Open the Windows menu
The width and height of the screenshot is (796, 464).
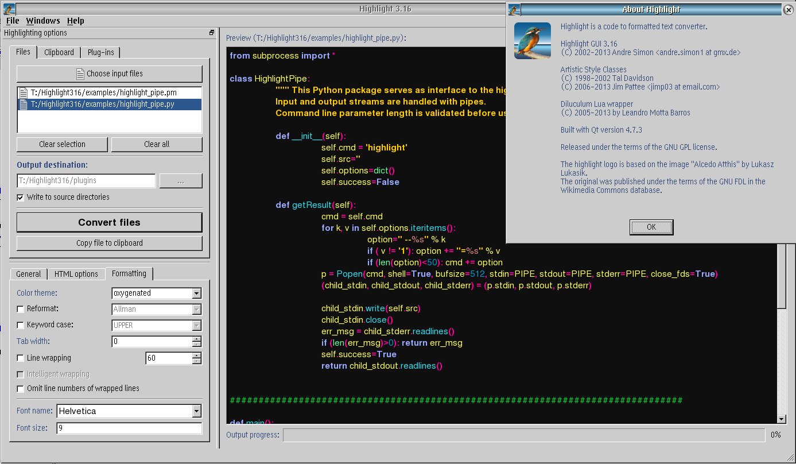tap(43, 21)
